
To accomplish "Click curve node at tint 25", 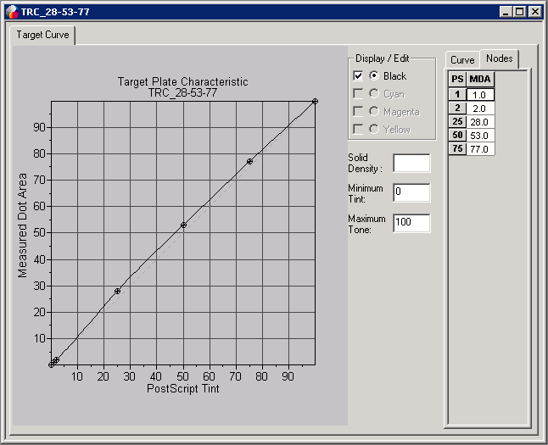I will [117, 291].
